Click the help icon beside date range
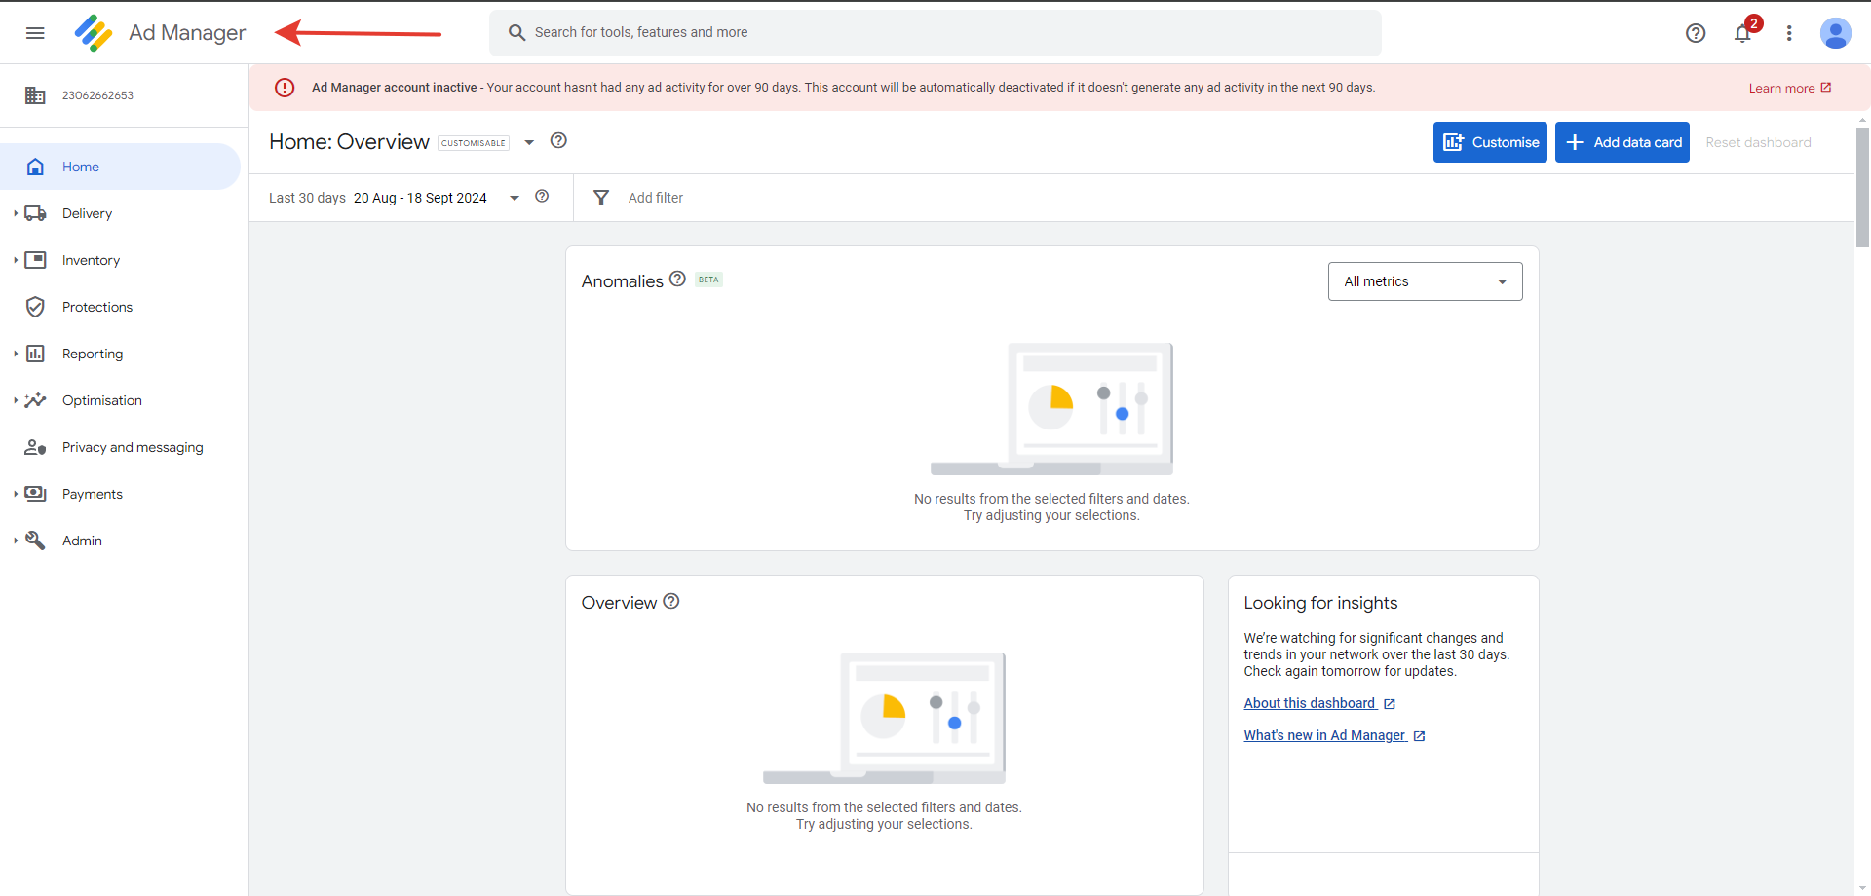1871x896 pixels. [542, 197]
